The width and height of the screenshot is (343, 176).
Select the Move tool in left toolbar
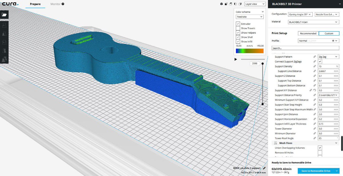coord(4,25)
